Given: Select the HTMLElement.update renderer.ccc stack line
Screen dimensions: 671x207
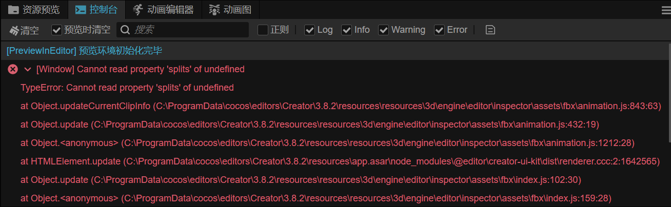Looking at the screenshot, I should point(340,161).
